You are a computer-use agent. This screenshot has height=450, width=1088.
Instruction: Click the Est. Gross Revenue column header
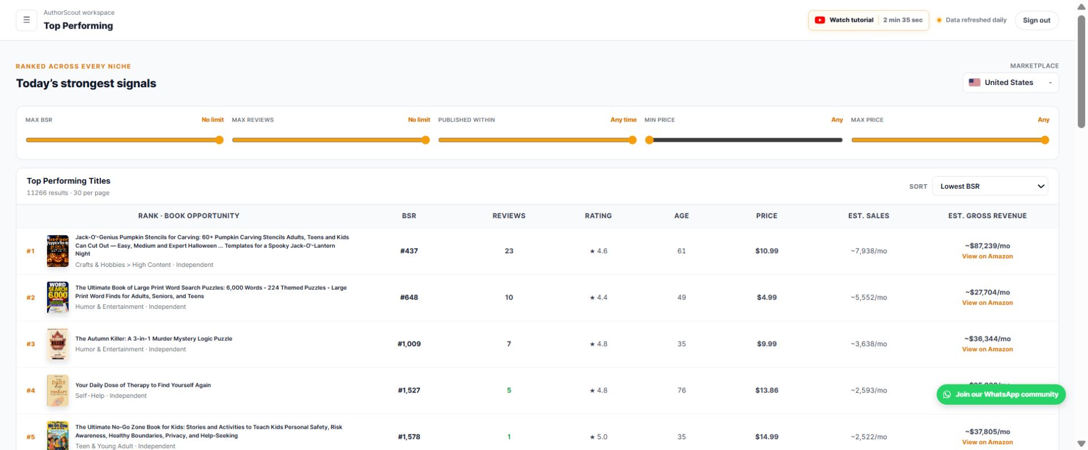[988, 216]
